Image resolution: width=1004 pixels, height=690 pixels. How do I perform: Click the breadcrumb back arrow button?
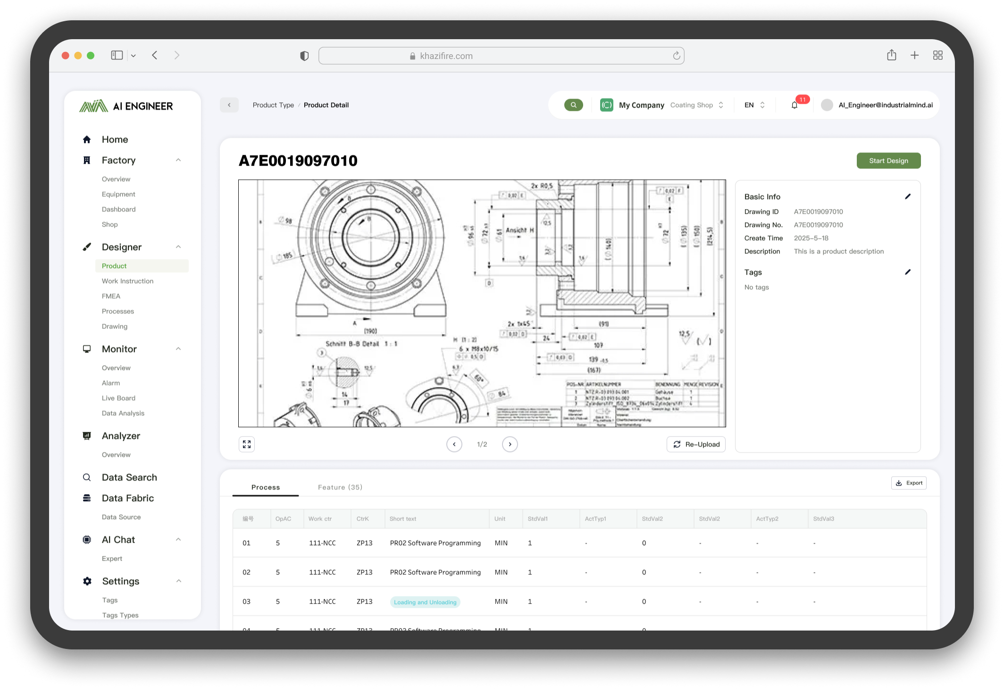229,105
